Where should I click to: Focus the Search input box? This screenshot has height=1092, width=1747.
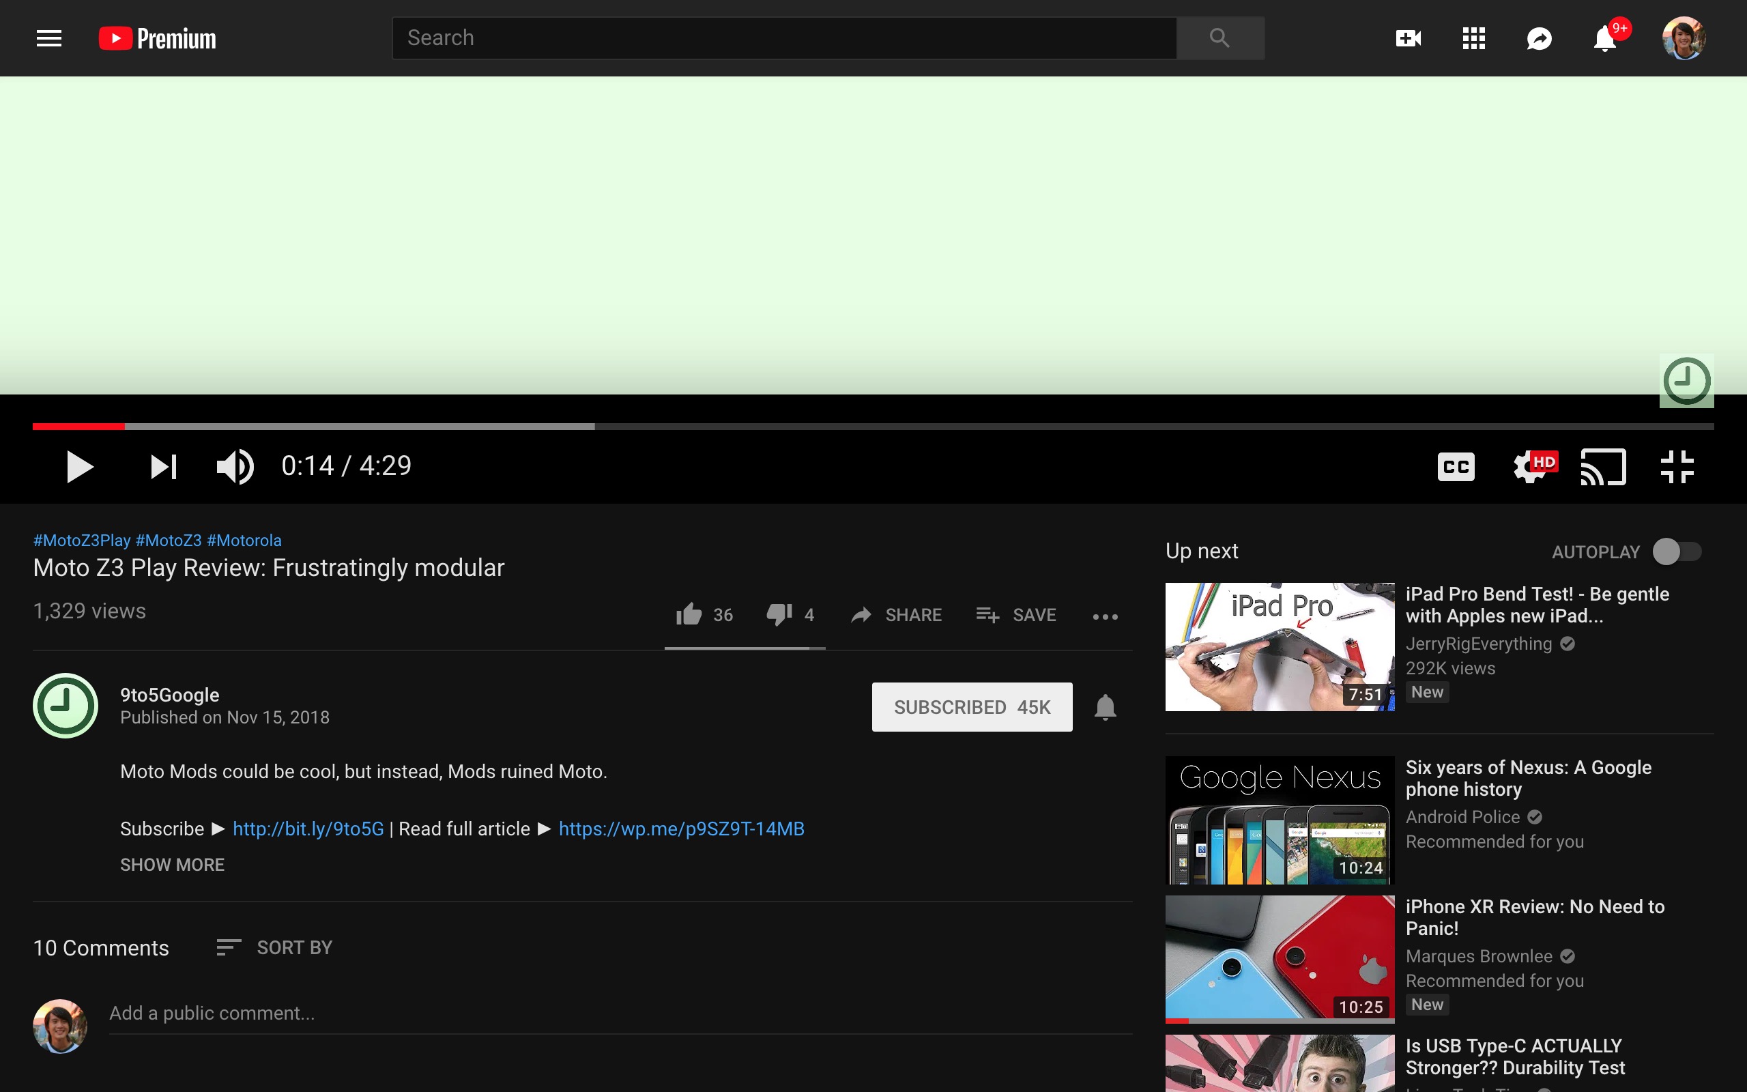pyautogui.click(x=784, y=38)
